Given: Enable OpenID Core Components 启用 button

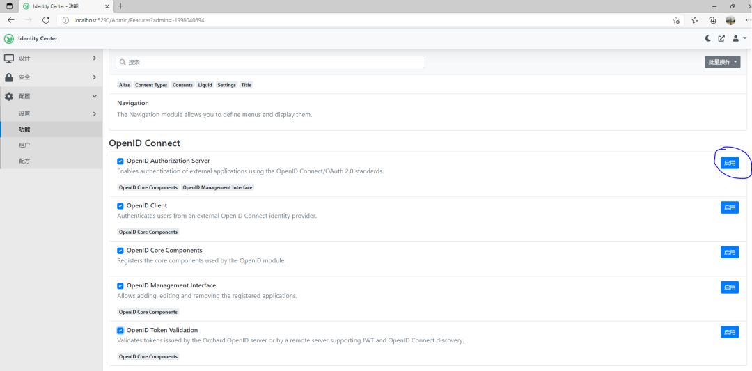Looking at the screenshot, I should pos(730,252).
